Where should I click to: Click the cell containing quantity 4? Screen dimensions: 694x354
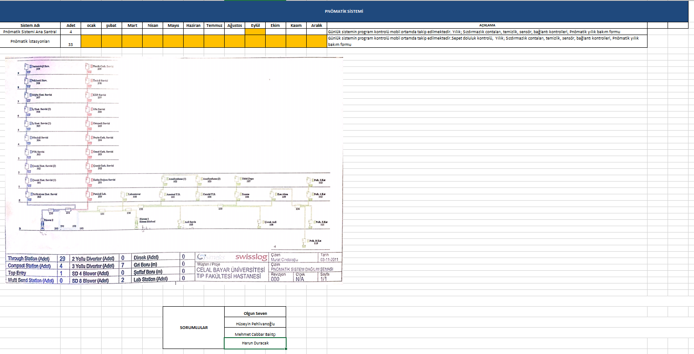[x=71, y=32]
